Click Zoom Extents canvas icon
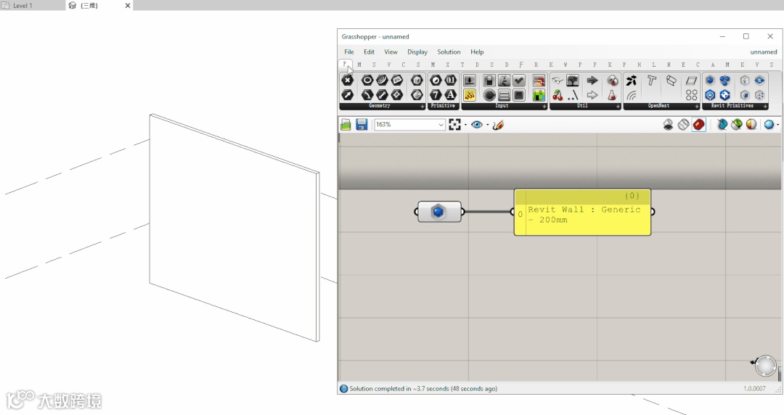 tap(454, 125)
